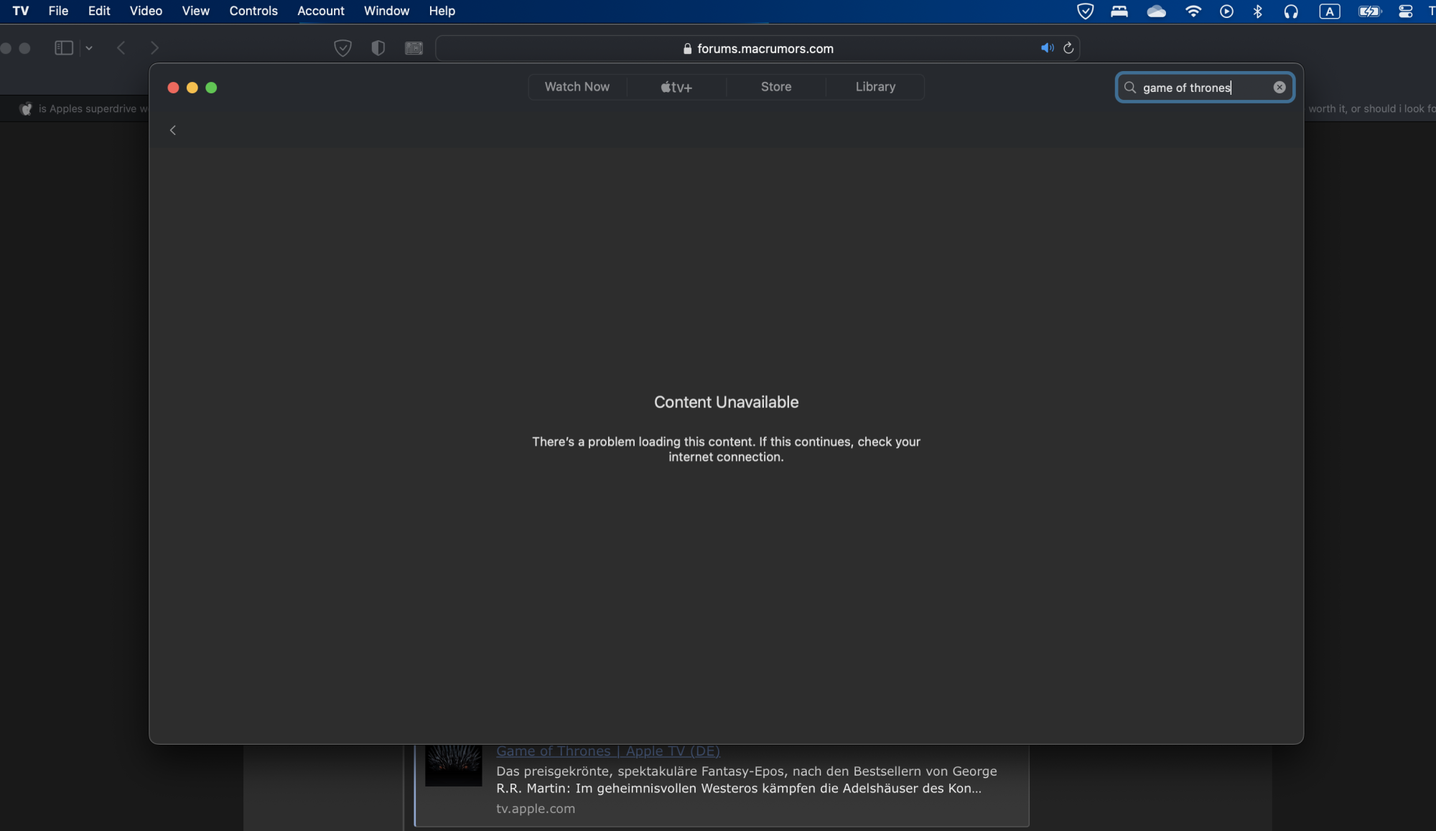
Task: Open the iCloud status menu icon
Action: click(x=1156, y=11)
